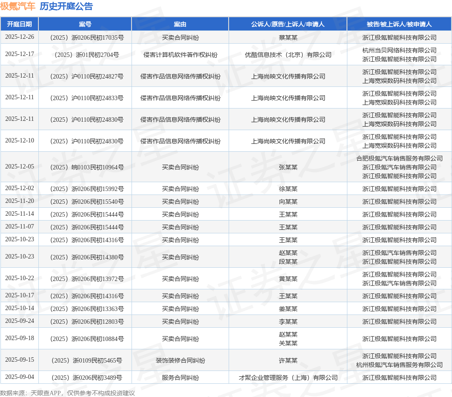Click plaintiff 李某某
Viewport: 452px width, 397px height.
288,322
